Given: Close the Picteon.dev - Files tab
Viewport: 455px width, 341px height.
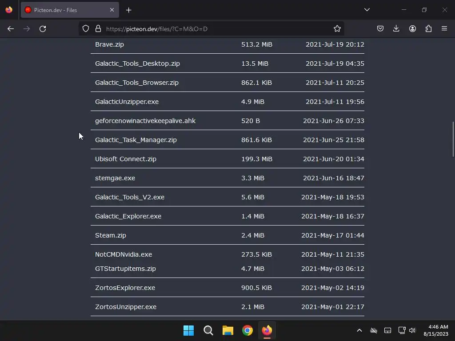Looking at the screenshot, I should (112, 10).
